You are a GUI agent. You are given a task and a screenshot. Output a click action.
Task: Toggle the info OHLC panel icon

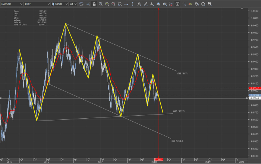pos(177,4)
